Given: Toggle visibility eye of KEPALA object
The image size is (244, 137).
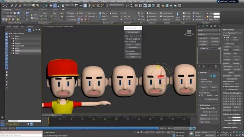Looking at the screenshot, I should tap(12, 43).
